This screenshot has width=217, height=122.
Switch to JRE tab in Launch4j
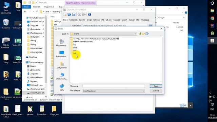[x=102, y=20]
